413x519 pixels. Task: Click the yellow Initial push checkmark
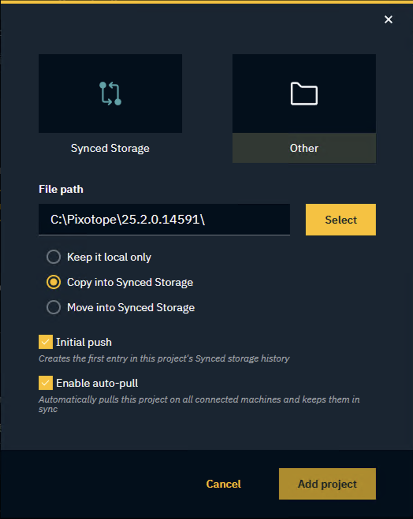pos(45,342)
